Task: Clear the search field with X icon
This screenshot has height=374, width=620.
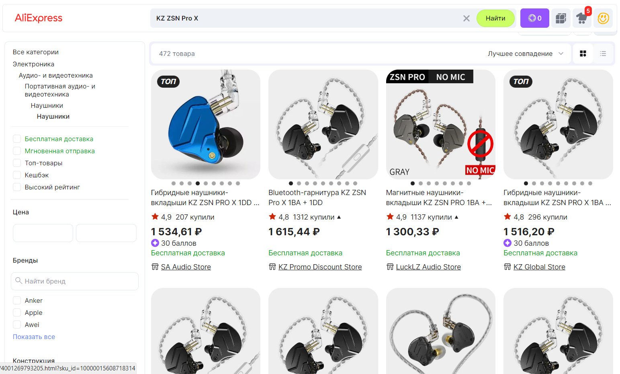Action: pos(466,18)
